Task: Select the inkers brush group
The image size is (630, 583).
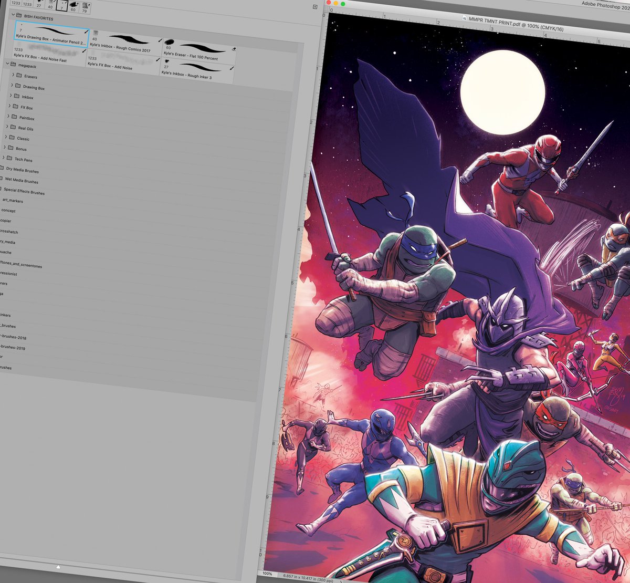Action: (5, 315)
